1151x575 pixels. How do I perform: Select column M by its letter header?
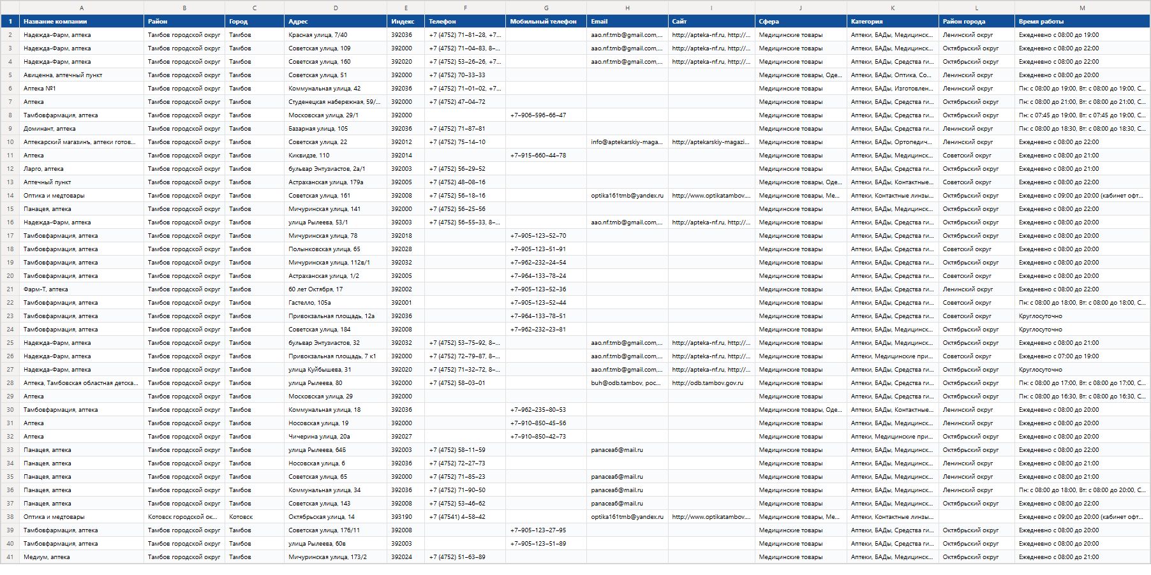pos(1082,8)
